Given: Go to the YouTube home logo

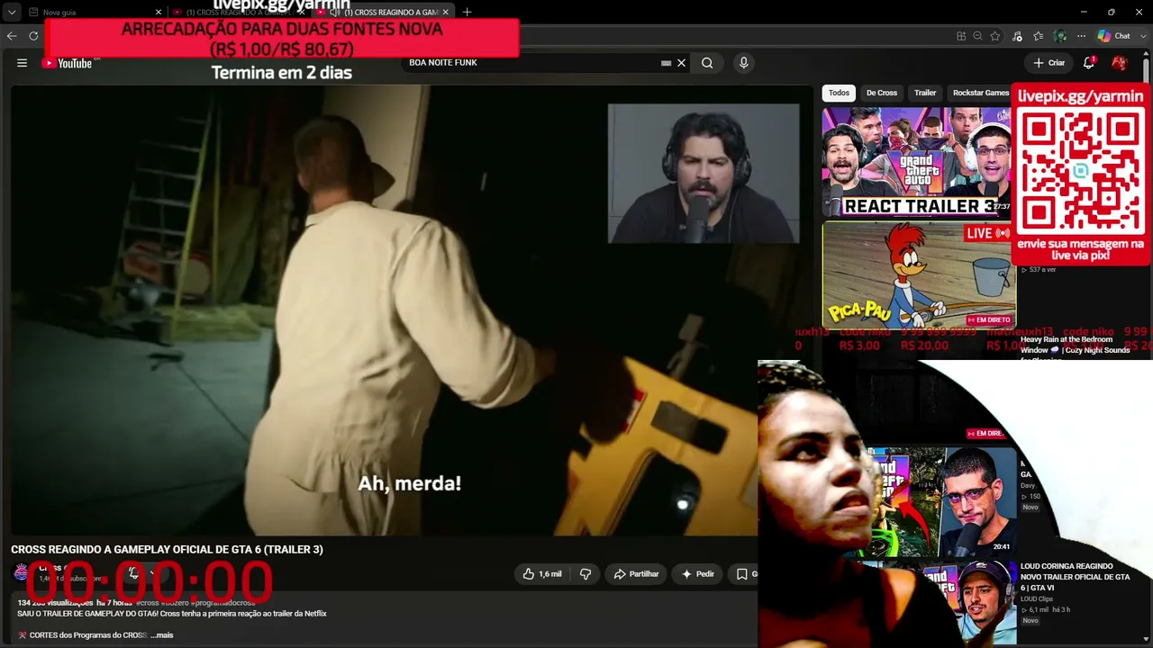Looking at the screenshot, I should pos(67,63).
